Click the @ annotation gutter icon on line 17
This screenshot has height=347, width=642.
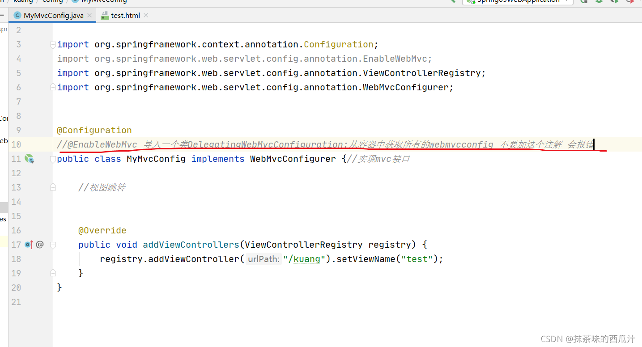tap(39, 244)
